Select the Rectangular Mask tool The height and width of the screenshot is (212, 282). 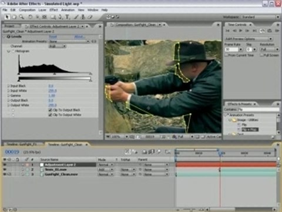[53, 17]
